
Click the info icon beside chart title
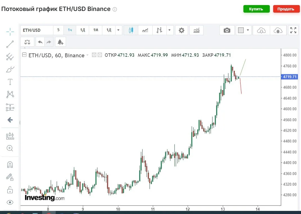pyautogui.click(x=115, y=9)
